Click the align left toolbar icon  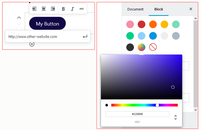34,9
